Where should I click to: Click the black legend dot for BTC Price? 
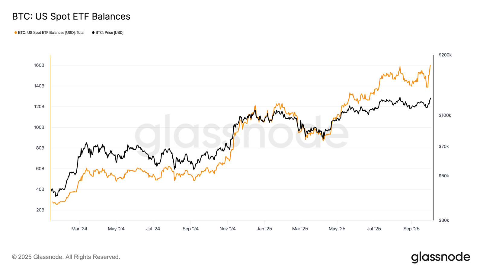pyautogui.click(x=93, y=33)
